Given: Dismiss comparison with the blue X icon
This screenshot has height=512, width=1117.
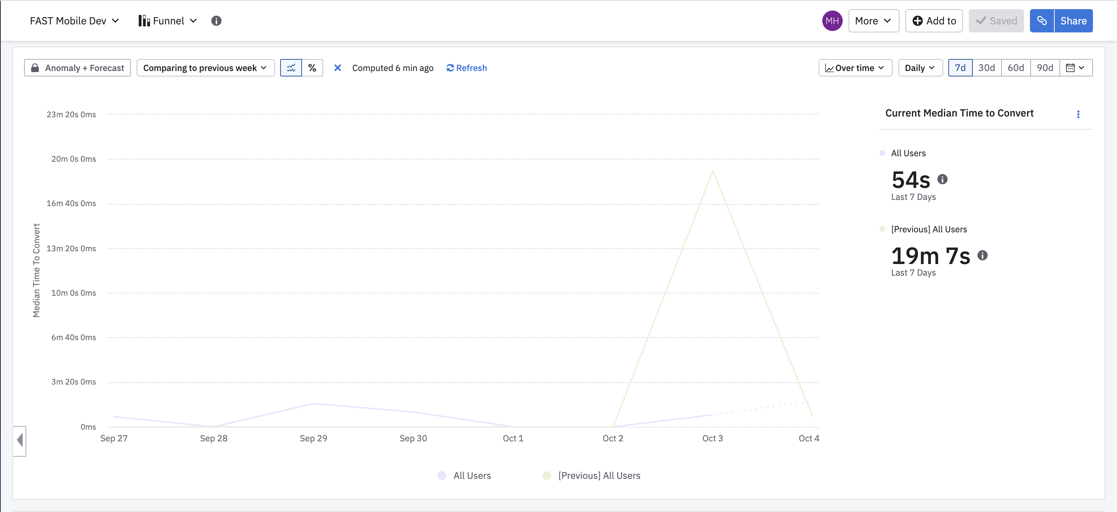Looking at the screenshot, I should (x=337, y=68).
